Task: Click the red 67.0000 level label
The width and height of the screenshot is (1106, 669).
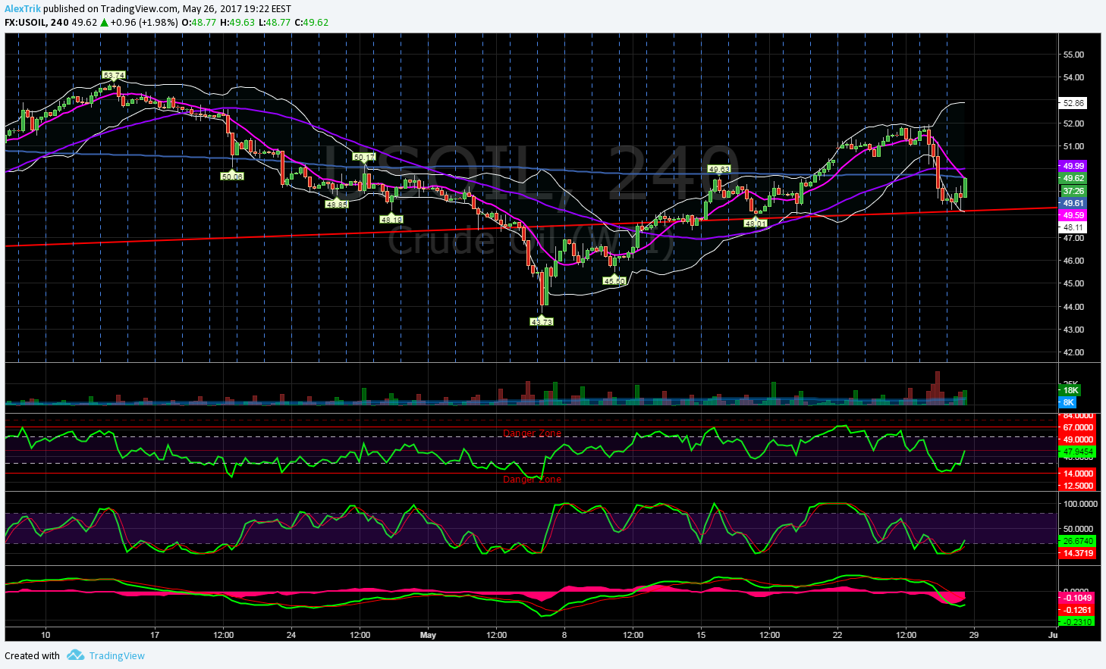Action: point(1077,427)
